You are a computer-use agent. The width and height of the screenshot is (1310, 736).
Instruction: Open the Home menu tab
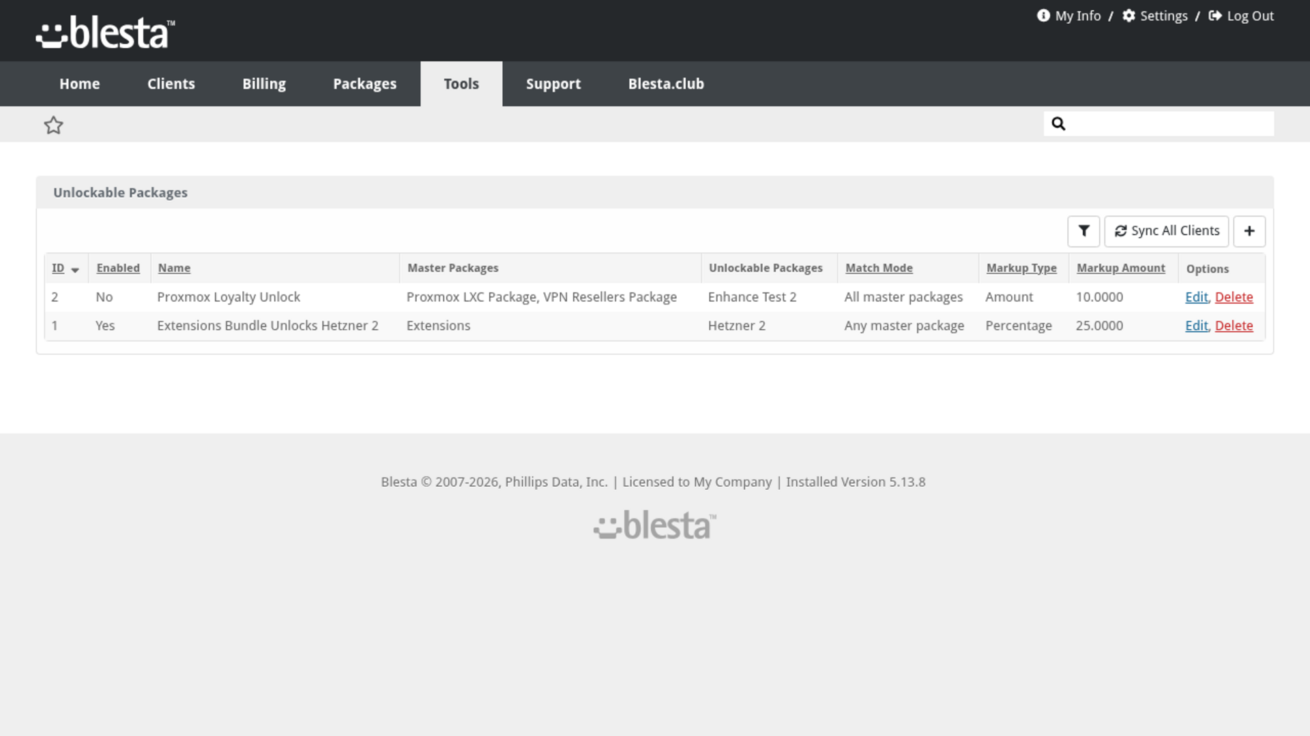pos(80,84)
